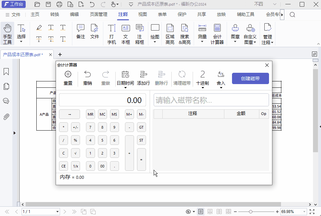321x216 pixels.
Task: Toggle facing pages view mode
Action: 219,211
